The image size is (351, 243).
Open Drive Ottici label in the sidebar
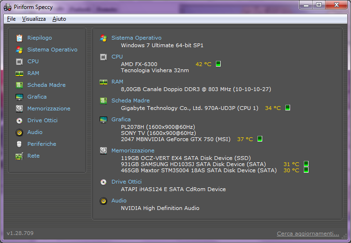point(43,120)
